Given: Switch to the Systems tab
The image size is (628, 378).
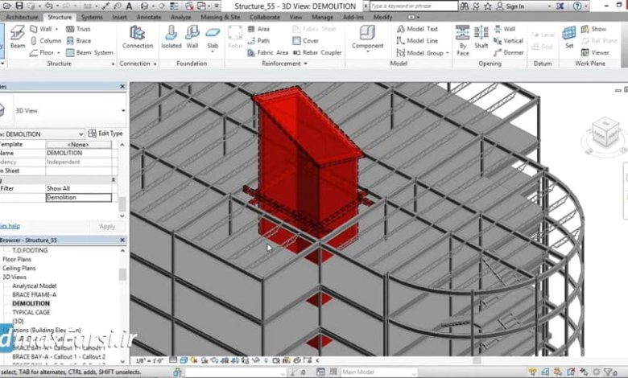Looking at the screenshot, I should point(92,17).
